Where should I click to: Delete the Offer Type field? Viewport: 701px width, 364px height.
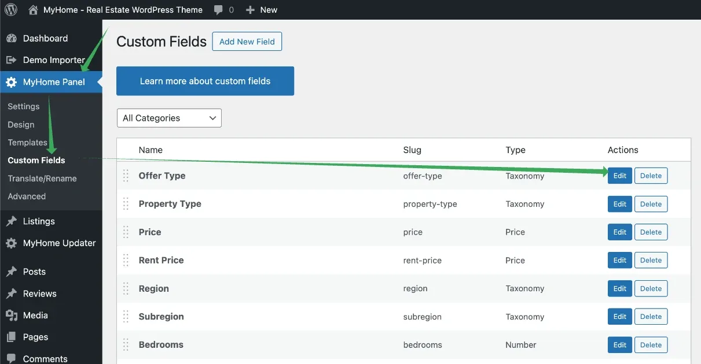click(x=651, y=176)
